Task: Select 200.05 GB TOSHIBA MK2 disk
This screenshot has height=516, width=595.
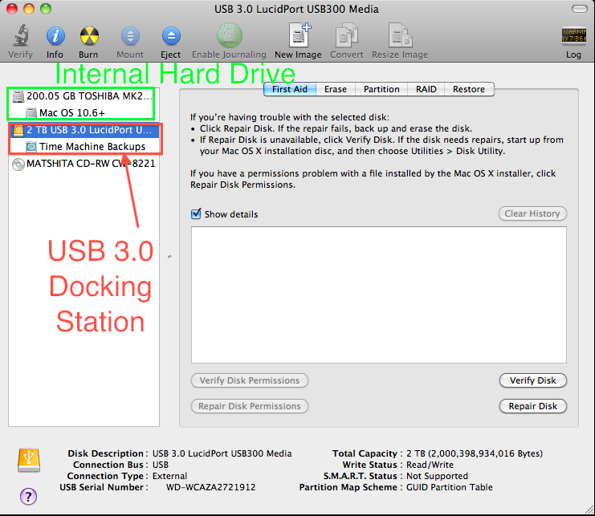Action: coord(84,96)
